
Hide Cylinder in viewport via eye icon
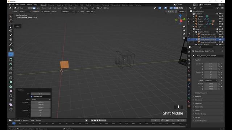pyautogui.click(x=220, y=24)
